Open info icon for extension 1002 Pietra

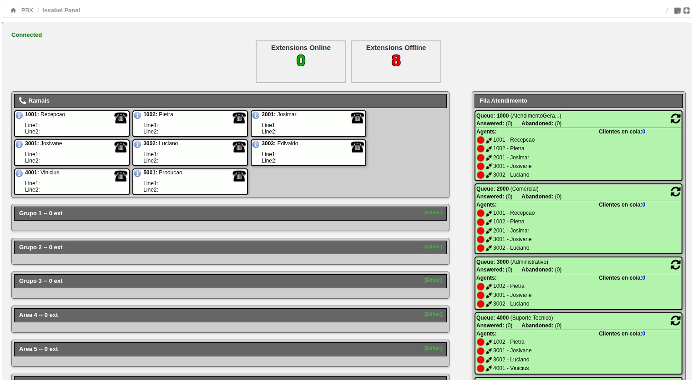click(137, 115)
